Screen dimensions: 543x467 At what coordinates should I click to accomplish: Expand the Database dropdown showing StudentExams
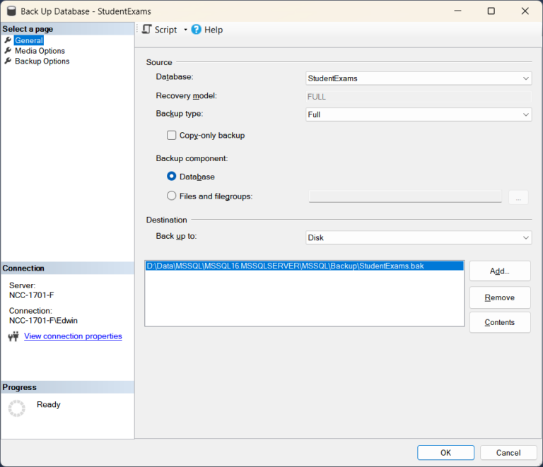pos(418,78)
